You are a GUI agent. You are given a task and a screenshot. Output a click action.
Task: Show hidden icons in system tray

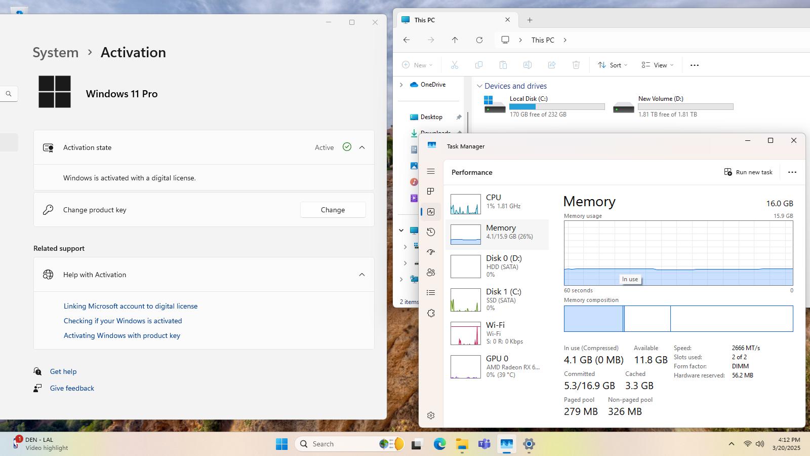tap(731, 444)
